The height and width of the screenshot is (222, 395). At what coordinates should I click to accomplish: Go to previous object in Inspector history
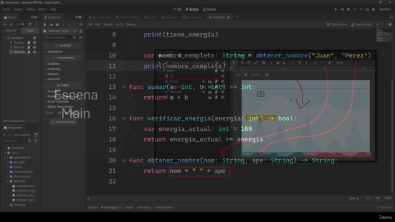(x=70, y=25)
